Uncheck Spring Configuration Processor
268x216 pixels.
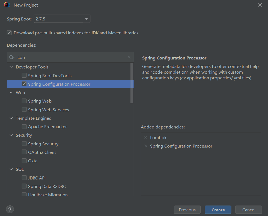(24, 84)
